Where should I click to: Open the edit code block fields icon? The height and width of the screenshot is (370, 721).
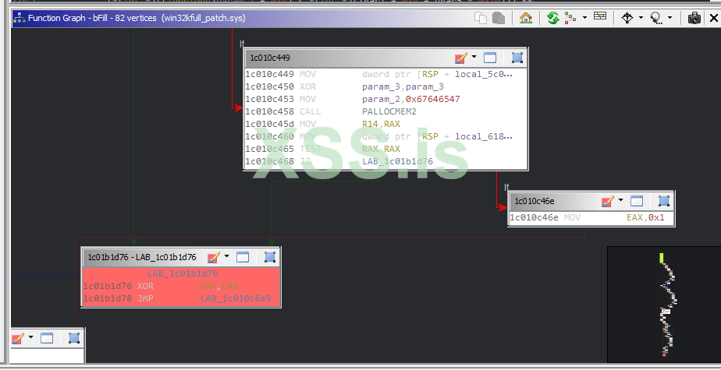(600, 17)
